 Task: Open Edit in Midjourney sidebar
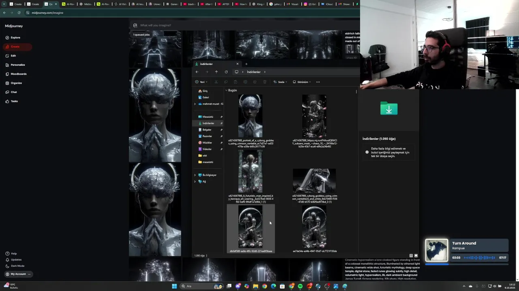tap(11, 56)
